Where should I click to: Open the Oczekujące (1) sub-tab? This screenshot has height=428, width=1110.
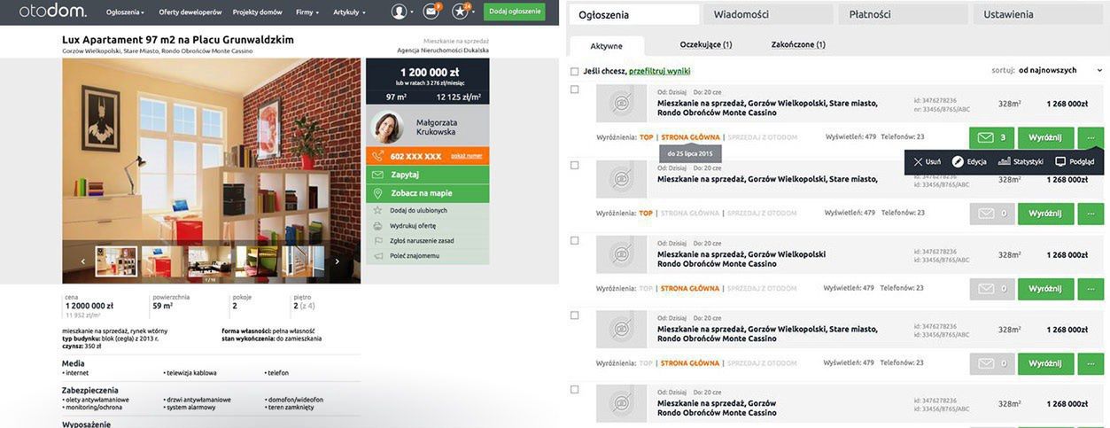pos(706,44)
